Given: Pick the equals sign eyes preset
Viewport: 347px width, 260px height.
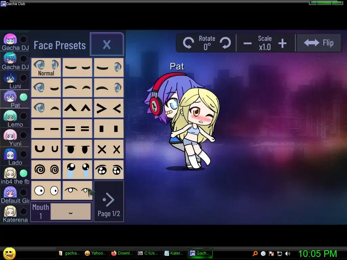Looking at the screenshot, I should pyautogui.click(x=78, y=128).
